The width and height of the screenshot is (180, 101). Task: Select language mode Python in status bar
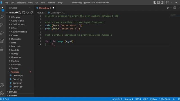pos(153,99)
